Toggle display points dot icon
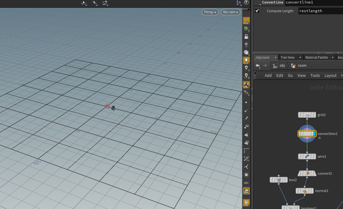 [x=246, y=102]
